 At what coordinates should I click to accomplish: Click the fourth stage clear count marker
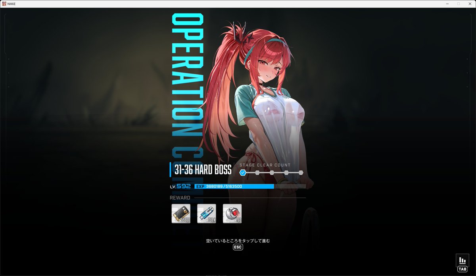(x=286, y=173)
